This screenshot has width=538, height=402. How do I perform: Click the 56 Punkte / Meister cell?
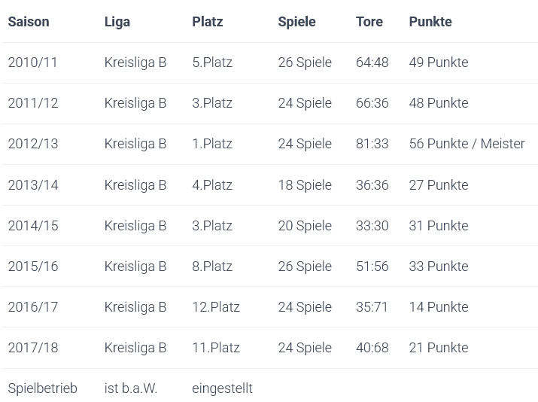click(467, 144)
